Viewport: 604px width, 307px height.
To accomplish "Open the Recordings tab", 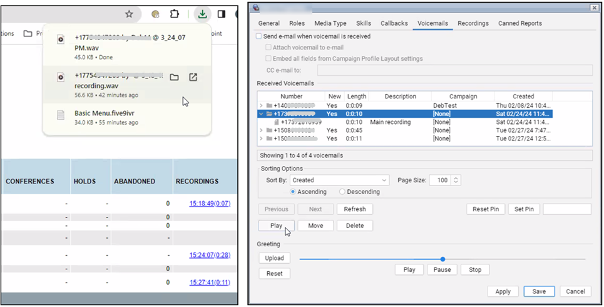I will (473, 23).
